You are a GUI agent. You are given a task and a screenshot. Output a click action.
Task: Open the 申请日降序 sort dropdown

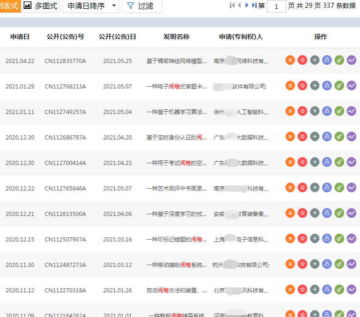[91, 6]
